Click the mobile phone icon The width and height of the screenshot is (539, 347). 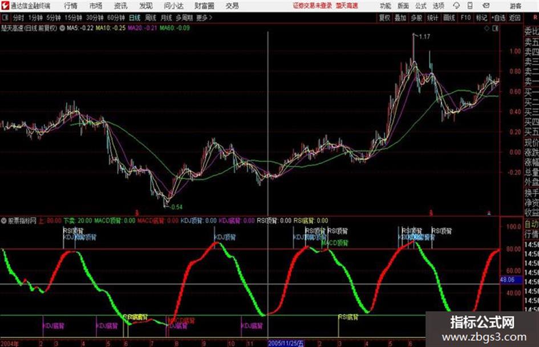tap(470, 6)
